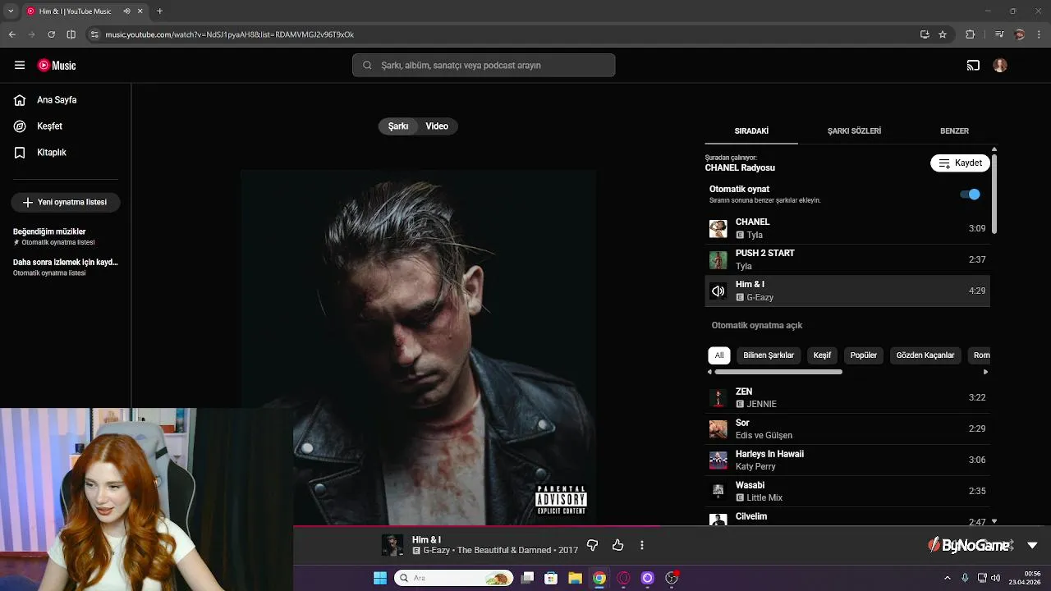Open Opera GX from taskbar
Image resolution: width=1051 pixels, height=591 pixels.
pos(623,578)
